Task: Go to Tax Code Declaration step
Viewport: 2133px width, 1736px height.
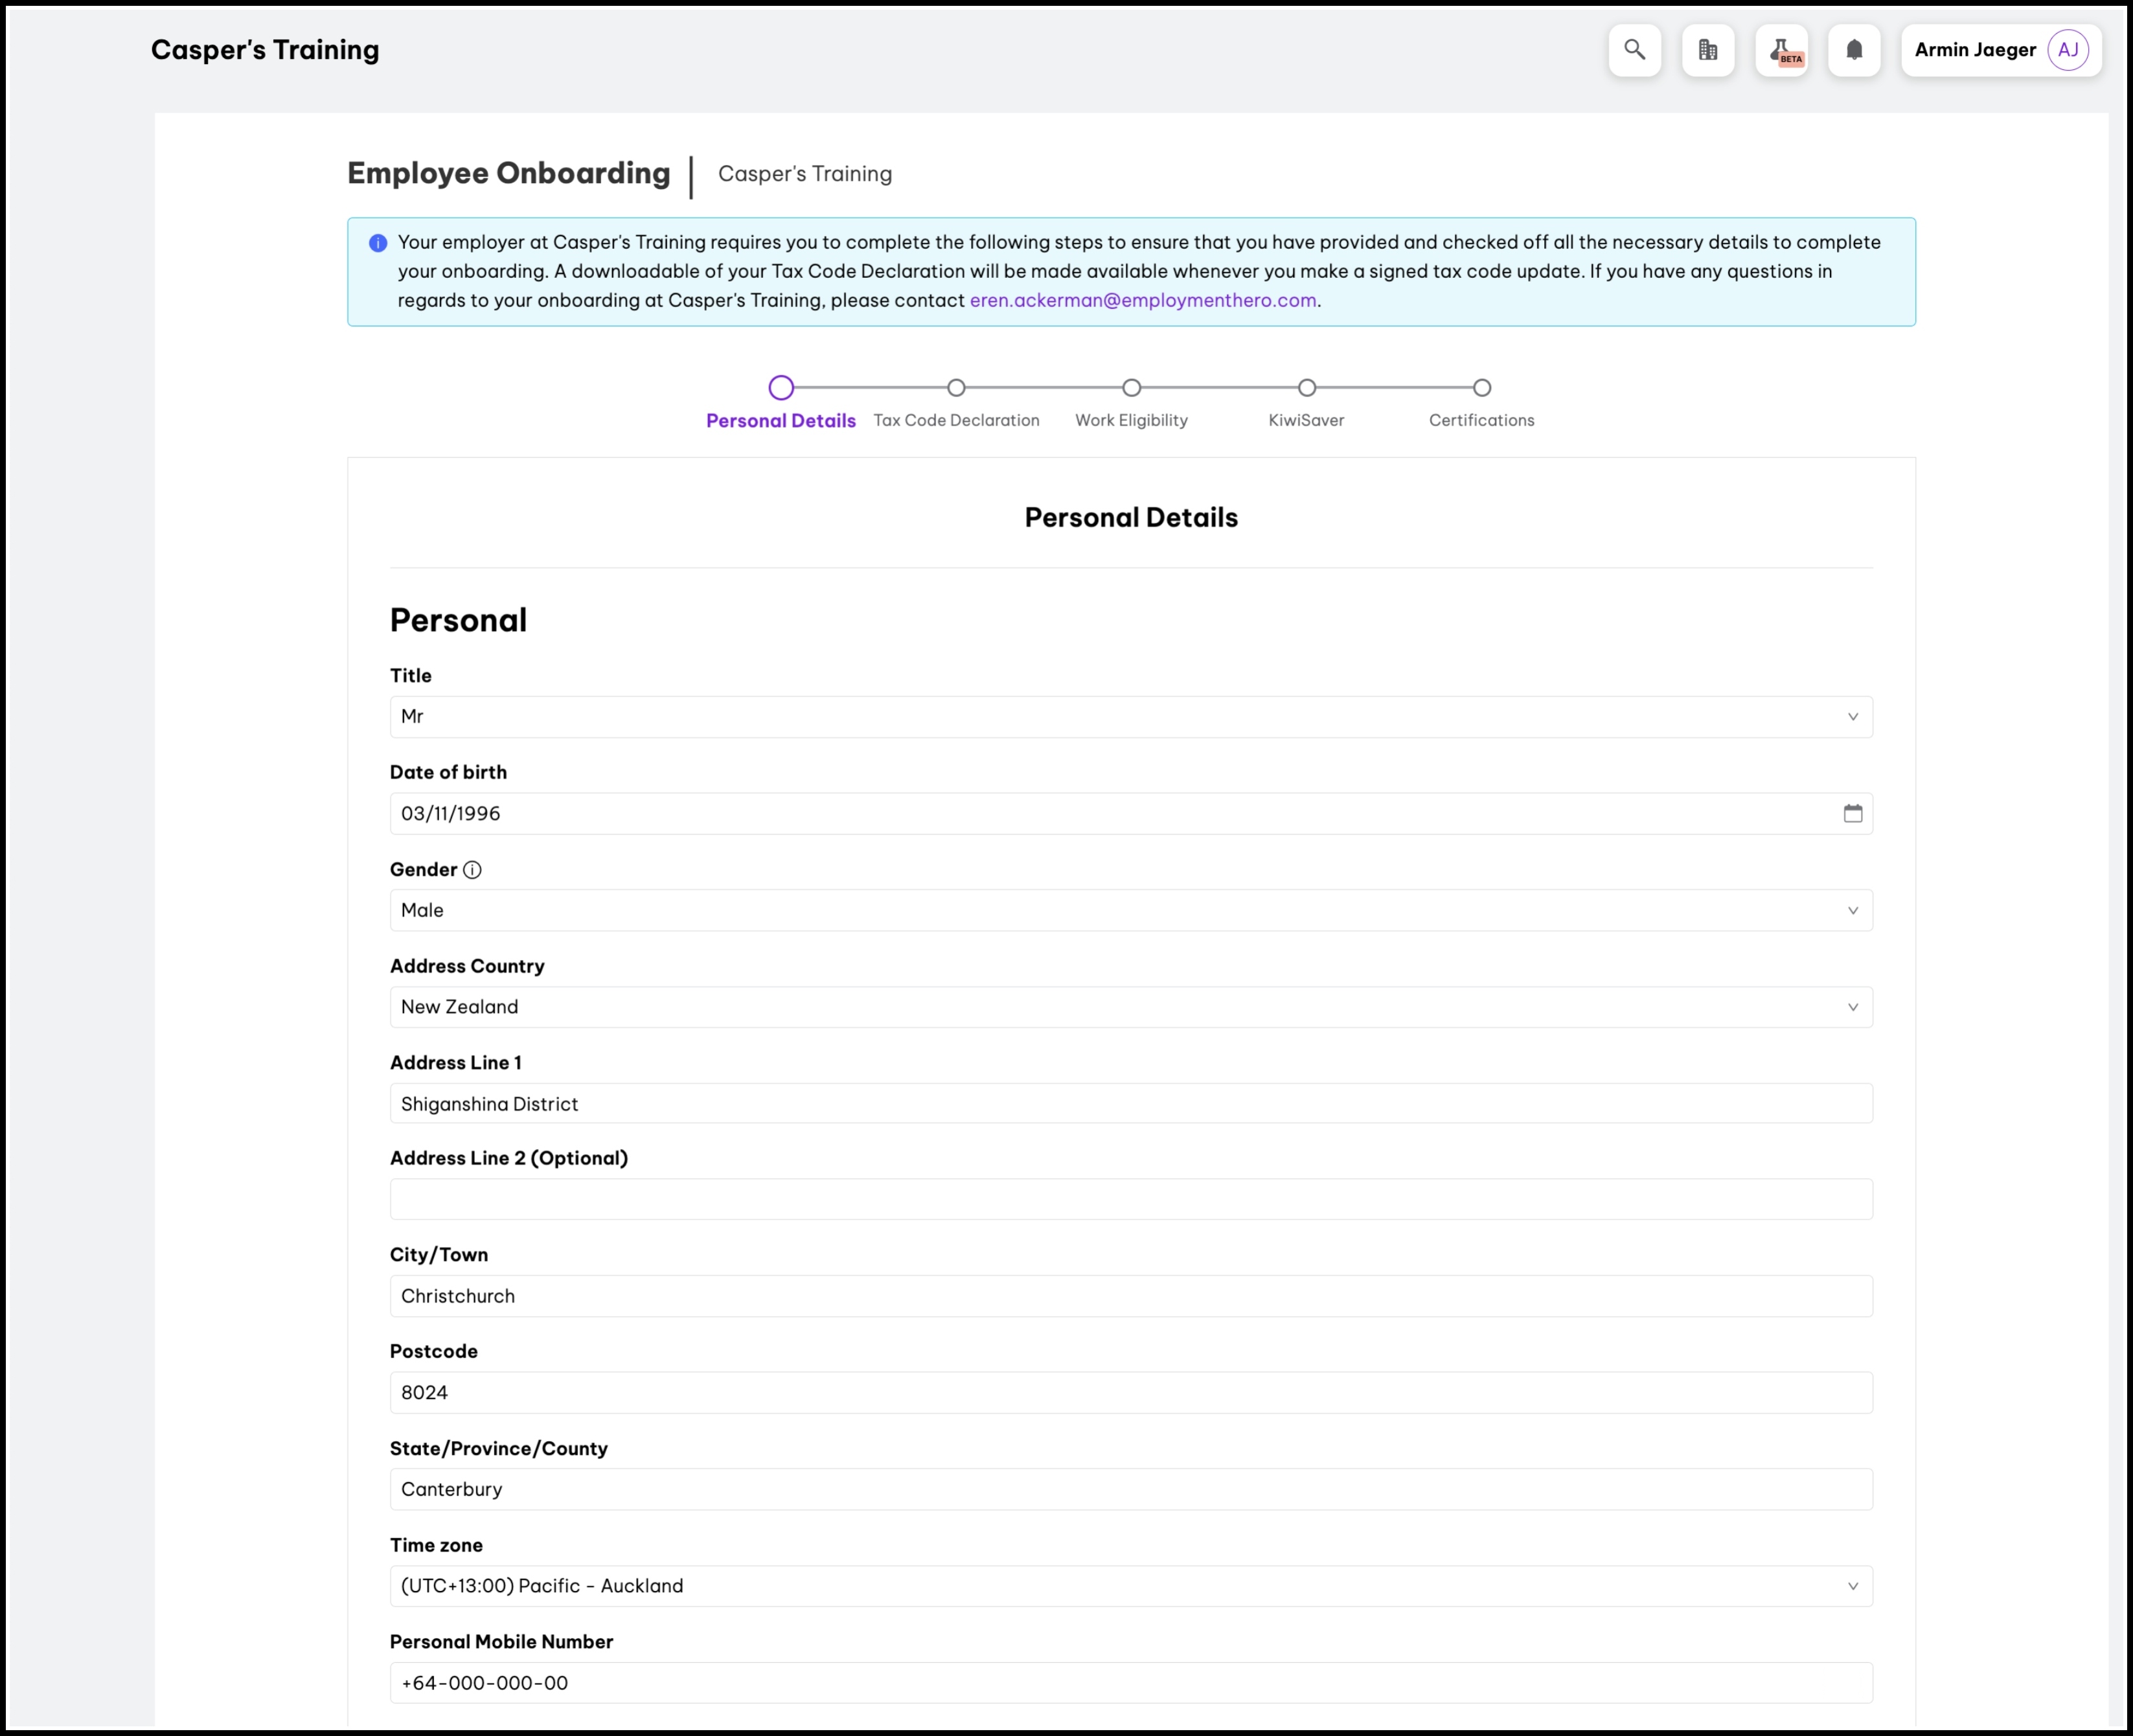Action: click(956, 388)
